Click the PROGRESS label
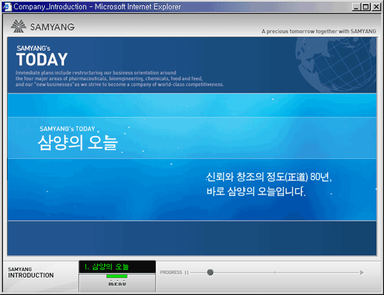This screenshot has height=295, width=384. [x=171, y=273]
